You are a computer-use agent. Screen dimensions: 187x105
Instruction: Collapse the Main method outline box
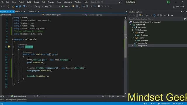click(13, 55)
